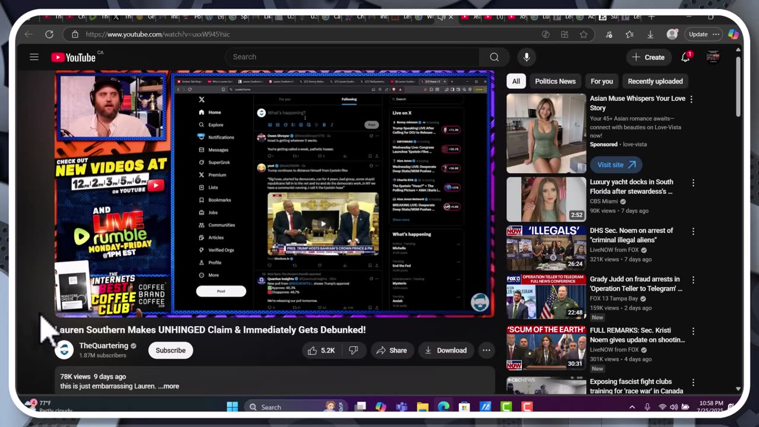The height and width of the screenshot is (427, 759).
Task: Click the Create button
Action: tap(648, 57)
